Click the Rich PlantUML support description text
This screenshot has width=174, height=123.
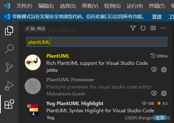click(97, 63)
